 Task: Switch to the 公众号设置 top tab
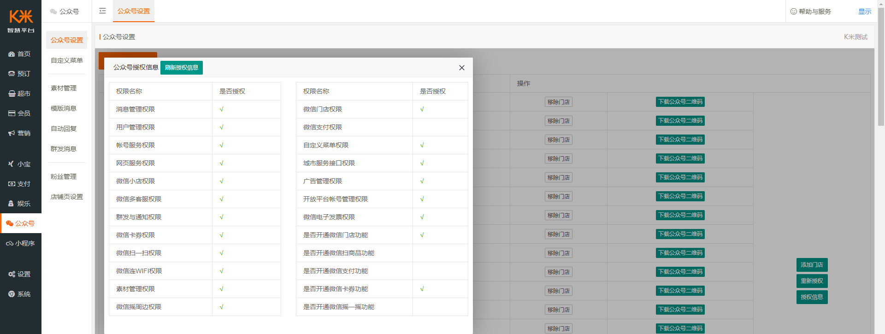(x=134, y=11)
